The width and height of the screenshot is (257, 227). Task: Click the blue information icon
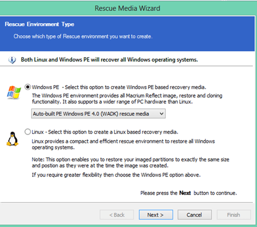tap(12, 60)
